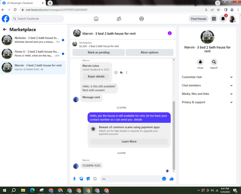Choose a sticker icon

pos(88,179)
